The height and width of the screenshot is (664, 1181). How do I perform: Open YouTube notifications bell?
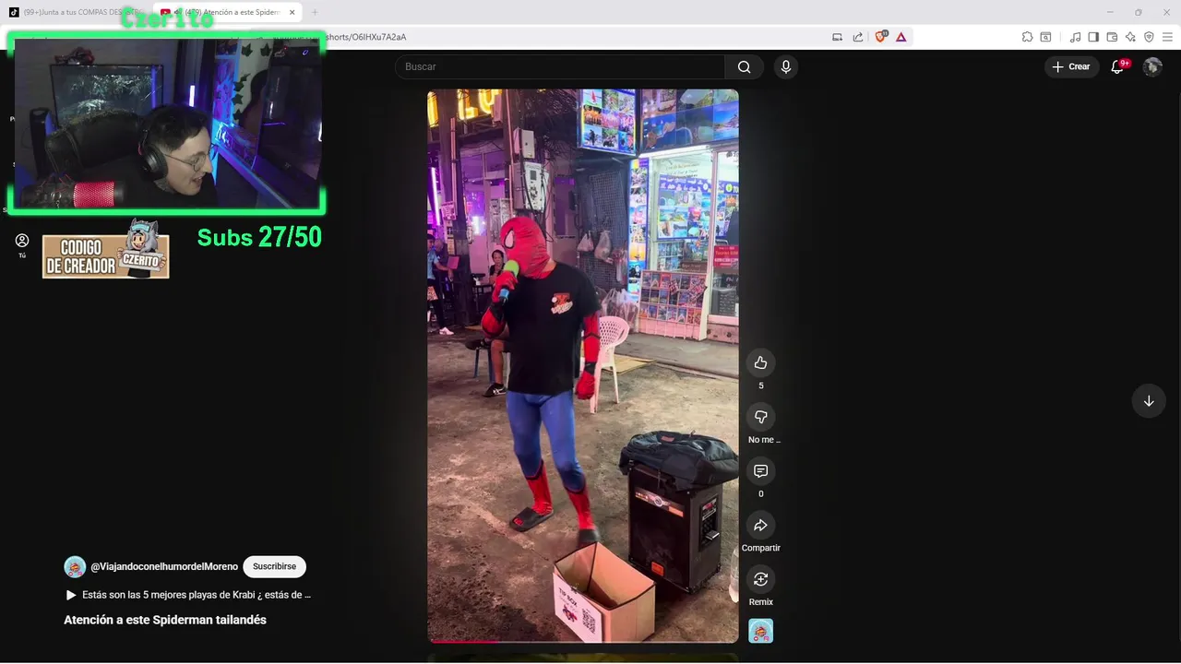pyautogui.click(x=1117, y=66)
